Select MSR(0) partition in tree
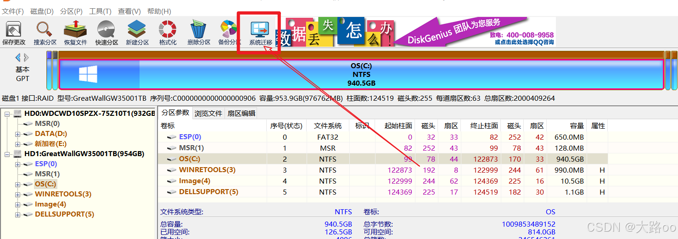Screen dimensions: 678x239 click(47, 124)
